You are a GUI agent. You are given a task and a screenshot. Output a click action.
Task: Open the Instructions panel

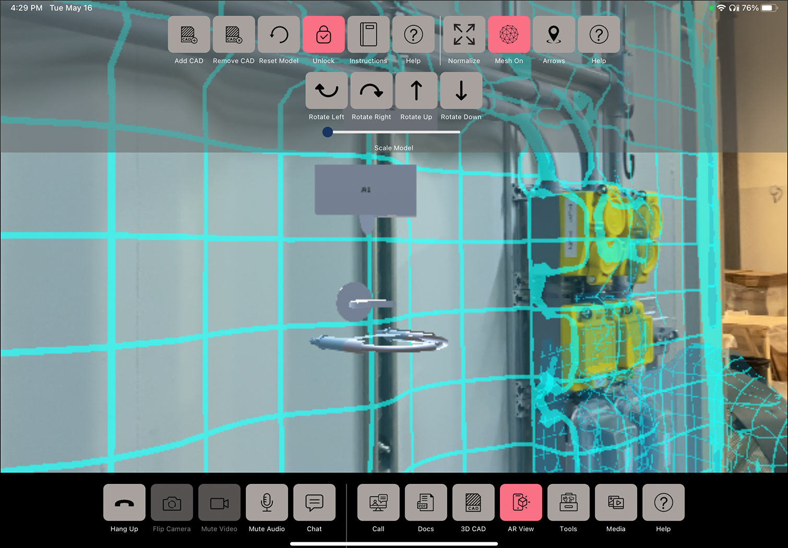(x=368, y=34)
